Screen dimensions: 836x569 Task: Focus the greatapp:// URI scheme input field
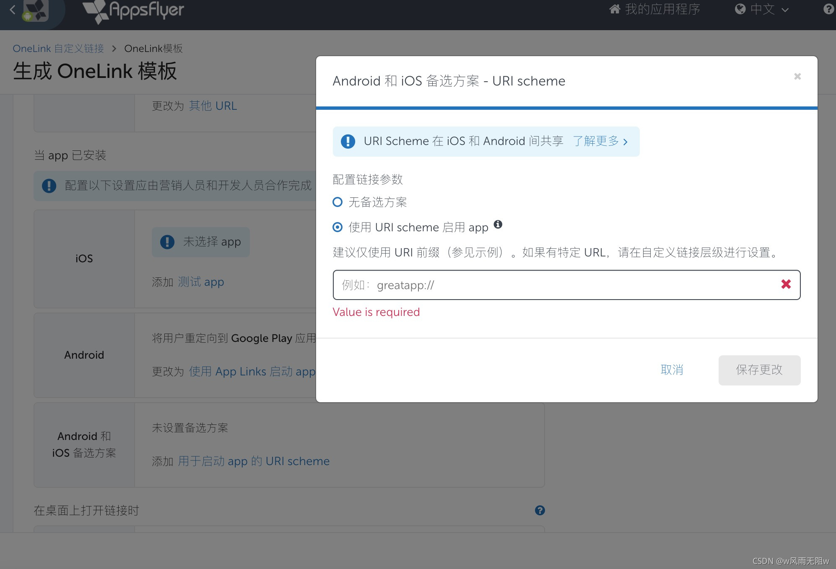point(566,285)
